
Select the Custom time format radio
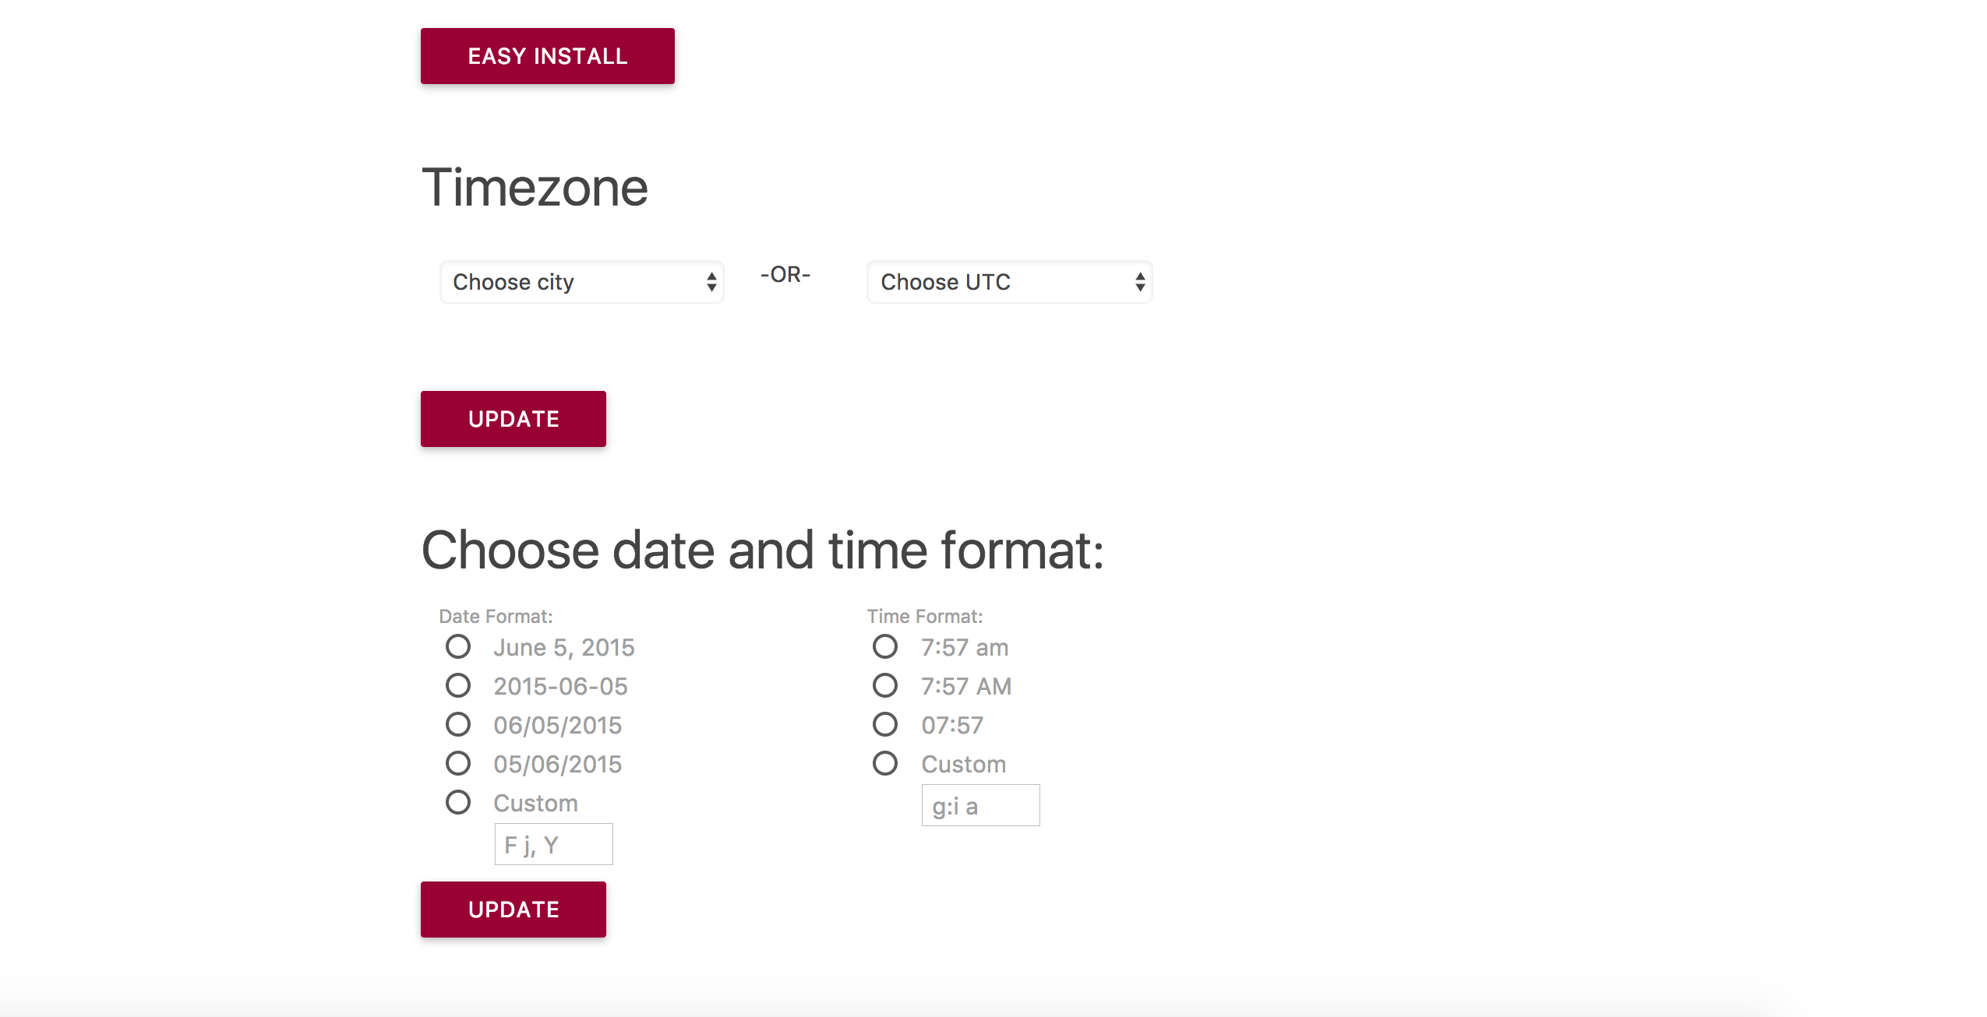tap(885, 763)
